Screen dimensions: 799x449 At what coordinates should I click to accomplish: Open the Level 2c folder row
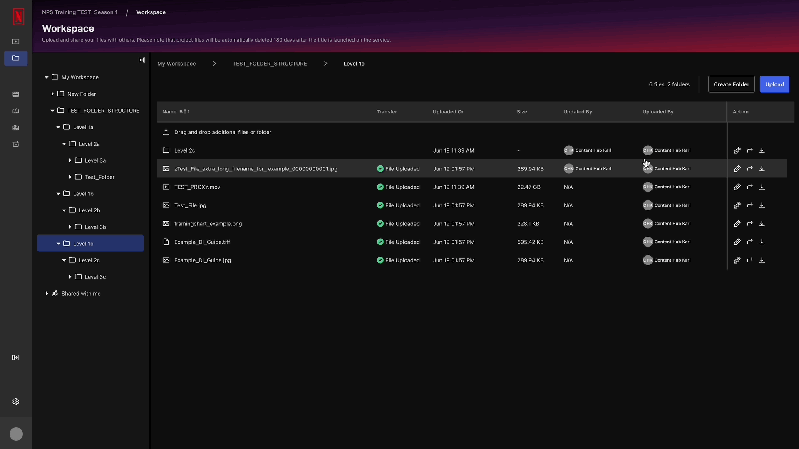pos(185,150)
